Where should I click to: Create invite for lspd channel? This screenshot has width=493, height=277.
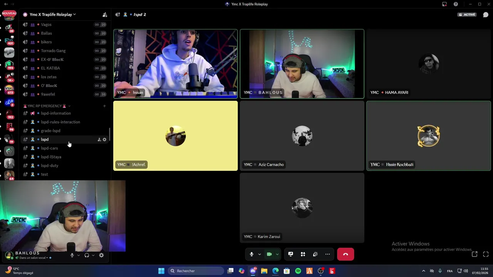(x=99, y=140)
